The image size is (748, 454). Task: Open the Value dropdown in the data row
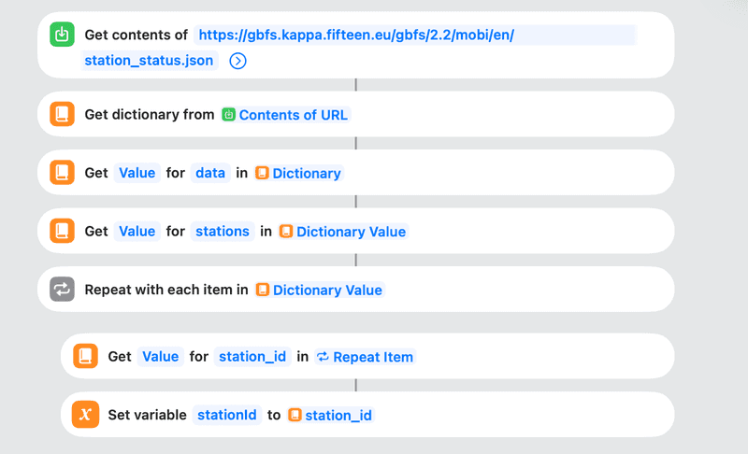pyautogui.click(x=137, y=173)
